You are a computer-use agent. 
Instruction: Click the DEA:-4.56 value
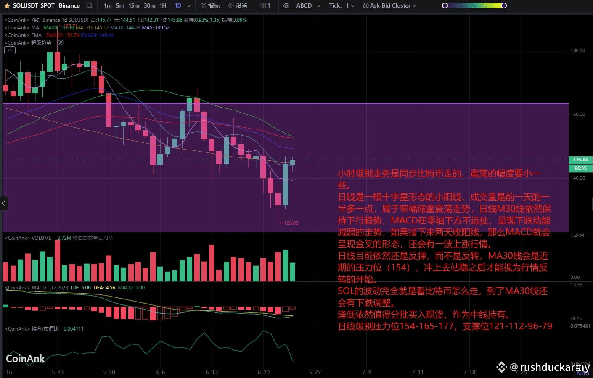(104, 288)
